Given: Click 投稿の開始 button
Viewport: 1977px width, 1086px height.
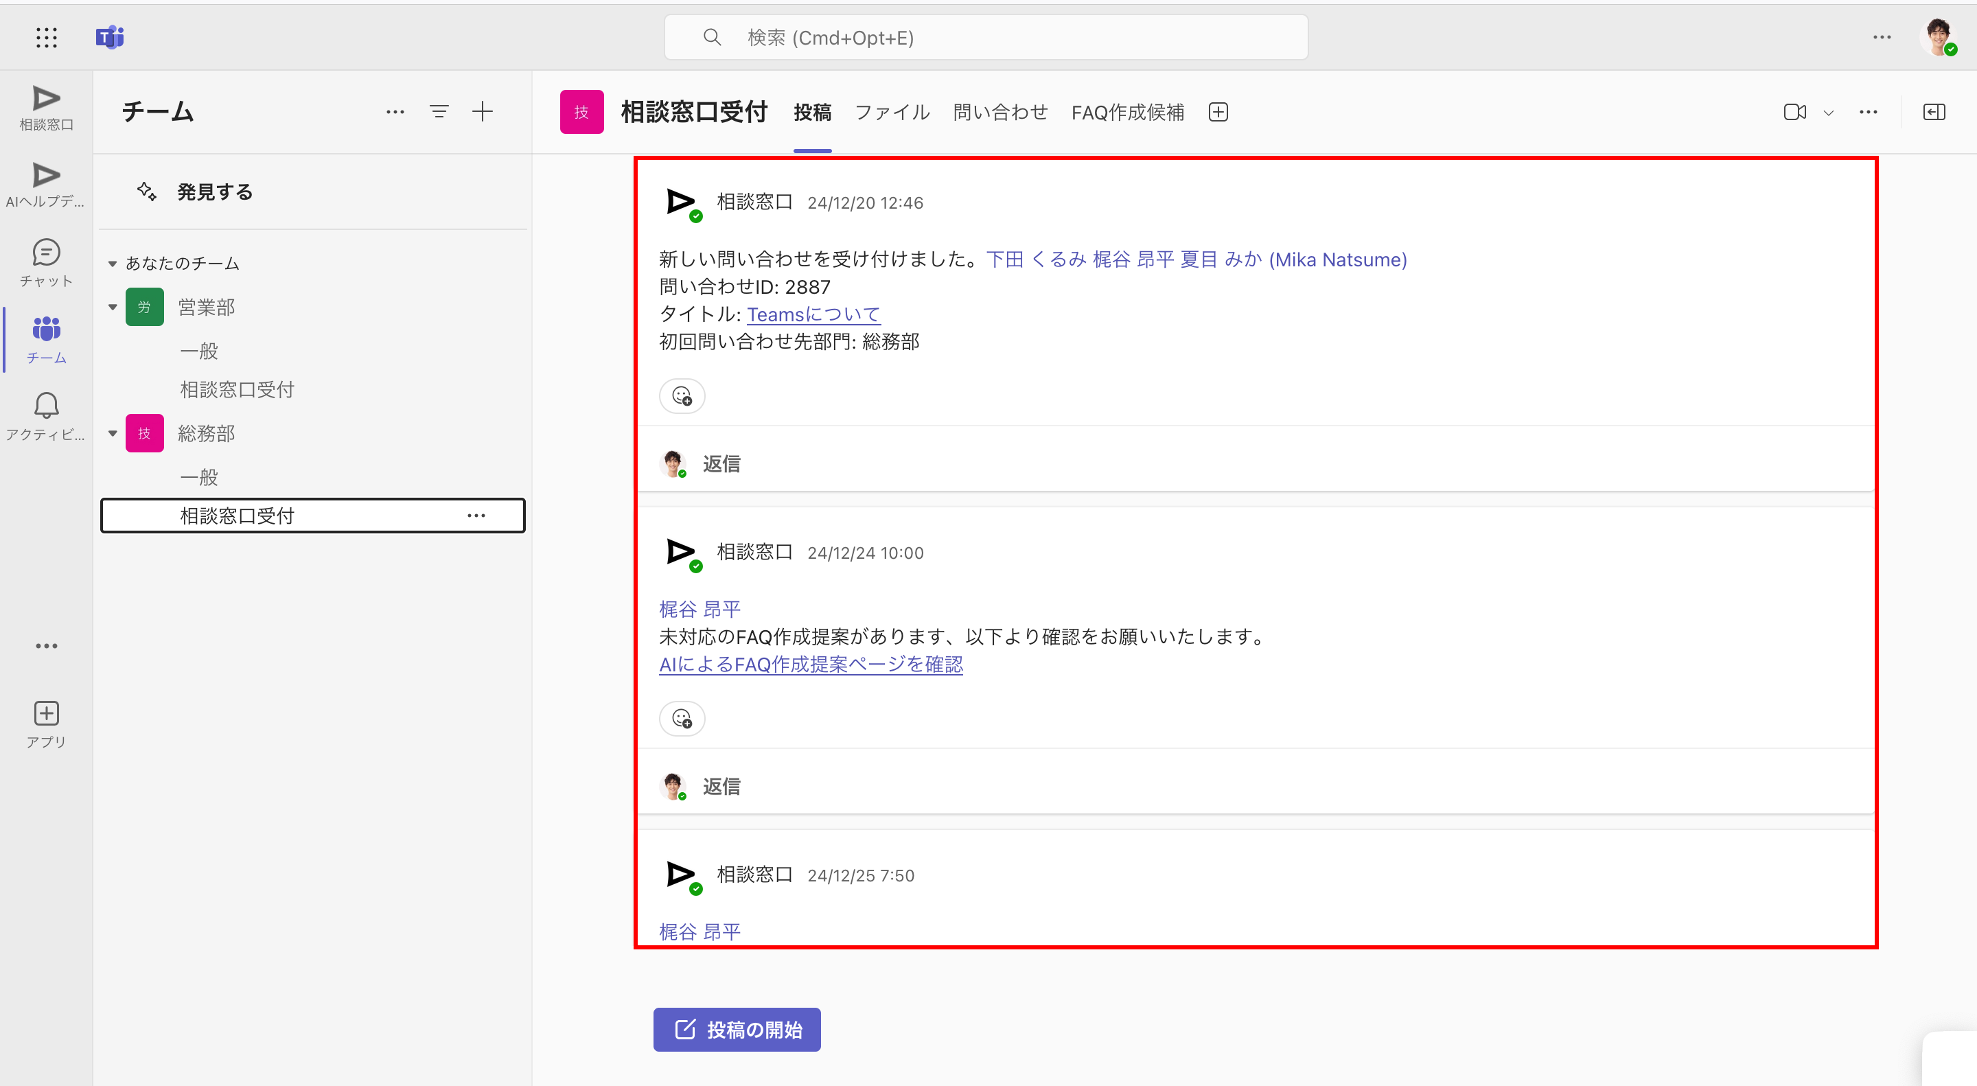Looking at the screenshot, I should 737,1029.
